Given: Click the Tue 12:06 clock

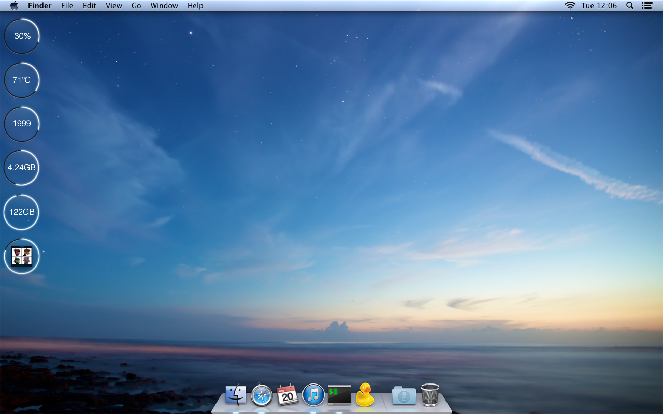Looking at the screenshot, I should click(599, 6).
